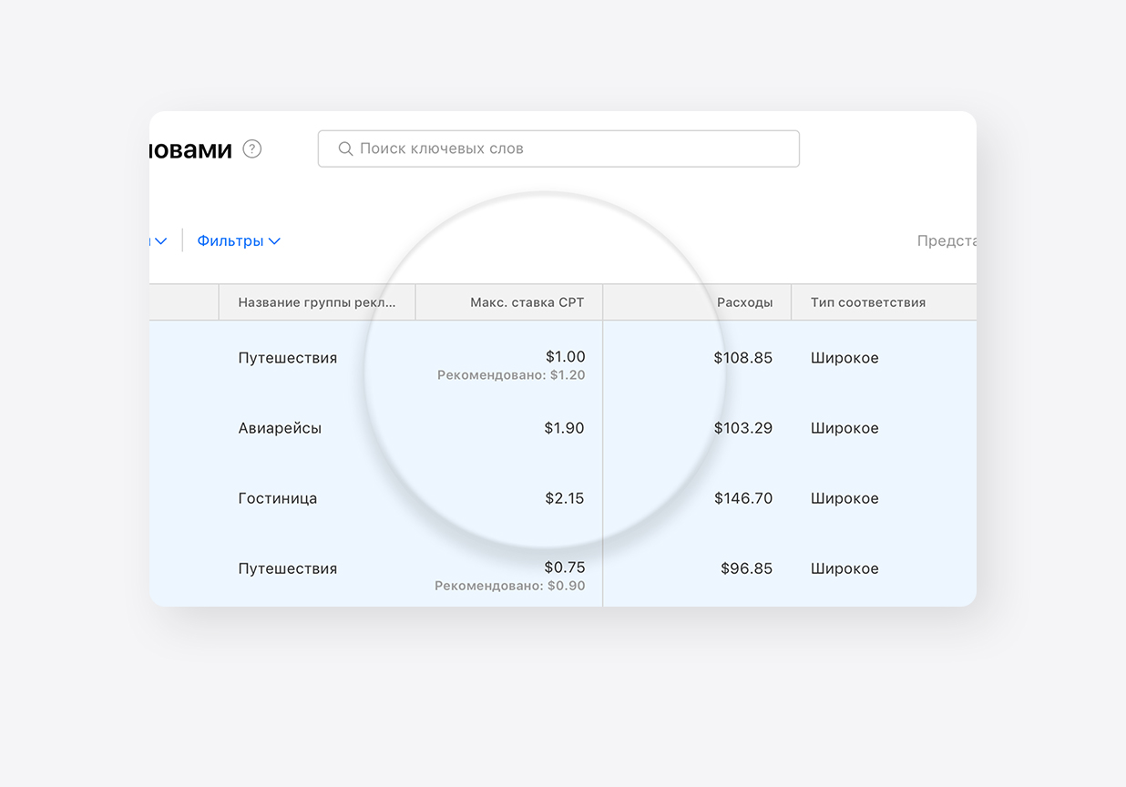Sort by «Название группы рекл…» column header
This screenshot has height=787, width=1126.
point(317,302)
